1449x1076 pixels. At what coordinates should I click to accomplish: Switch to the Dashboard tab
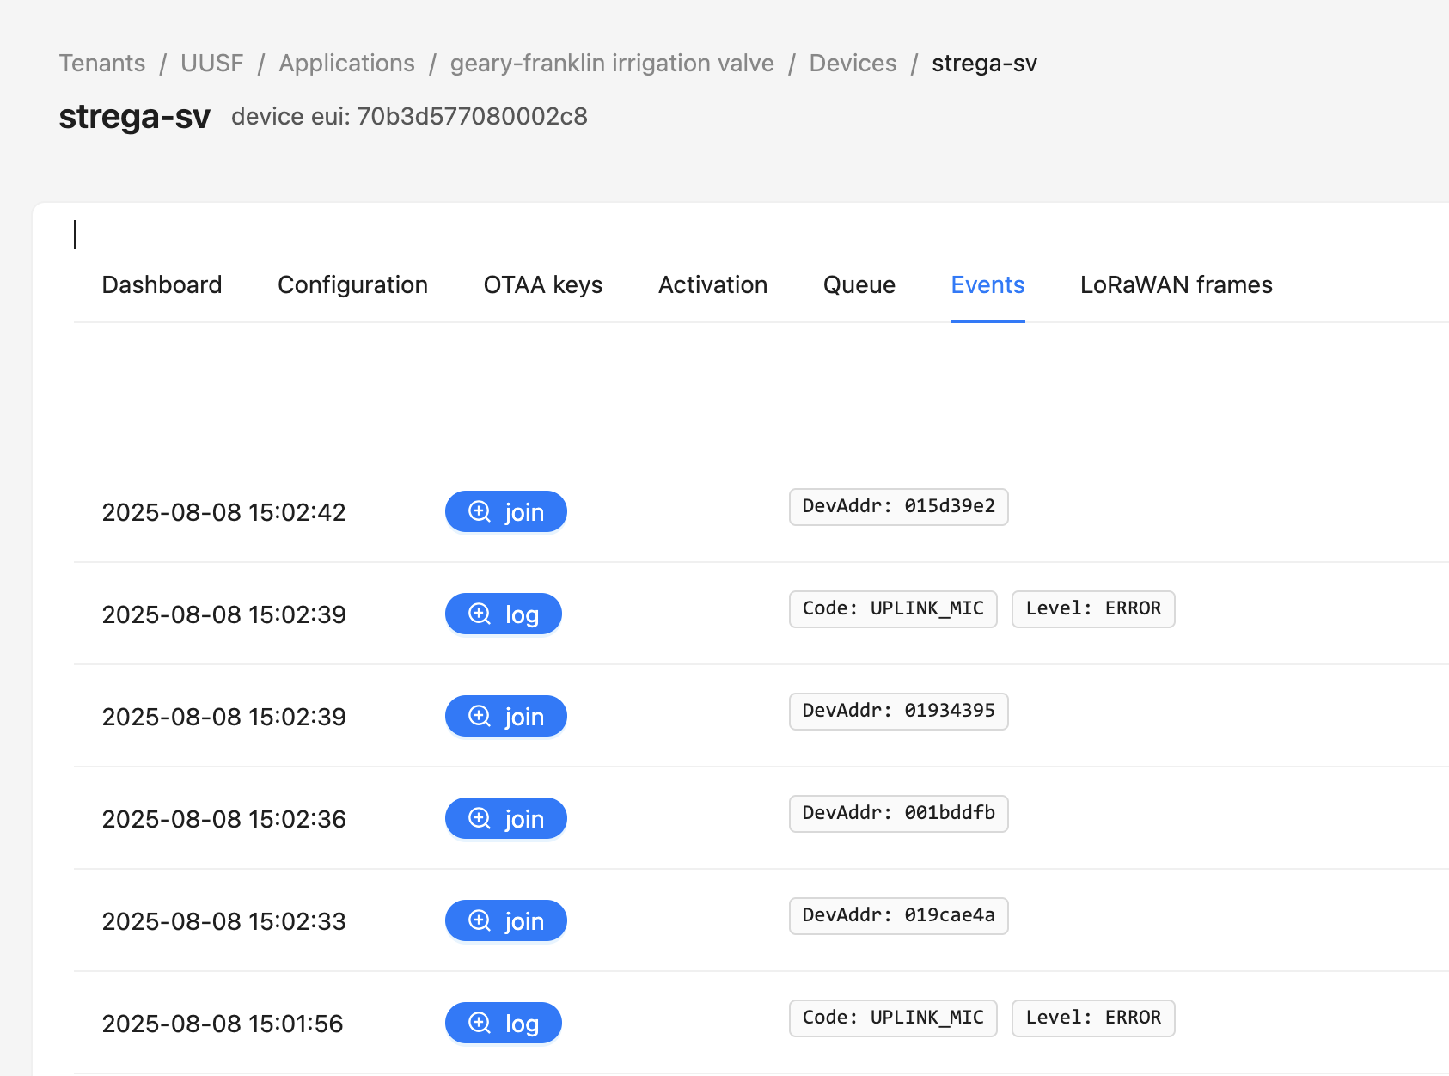pos(162,284)
